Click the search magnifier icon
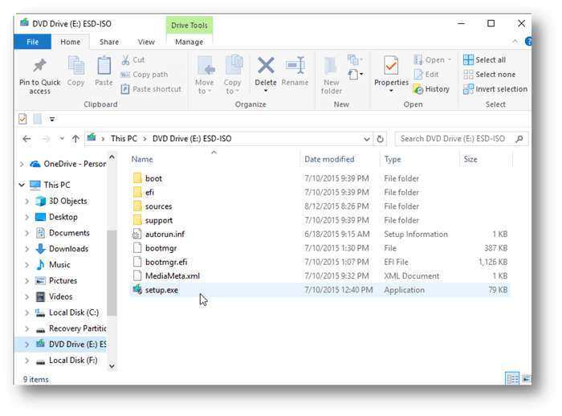The image size is (562, 416). click(519, 139)
